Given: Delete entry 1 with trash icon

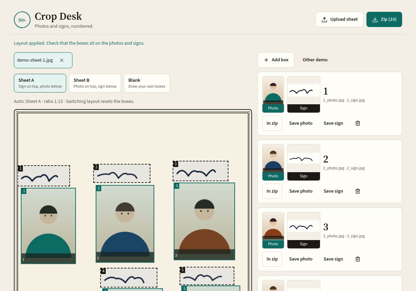Looking at the screenshot, I should (x=358, y=123).
